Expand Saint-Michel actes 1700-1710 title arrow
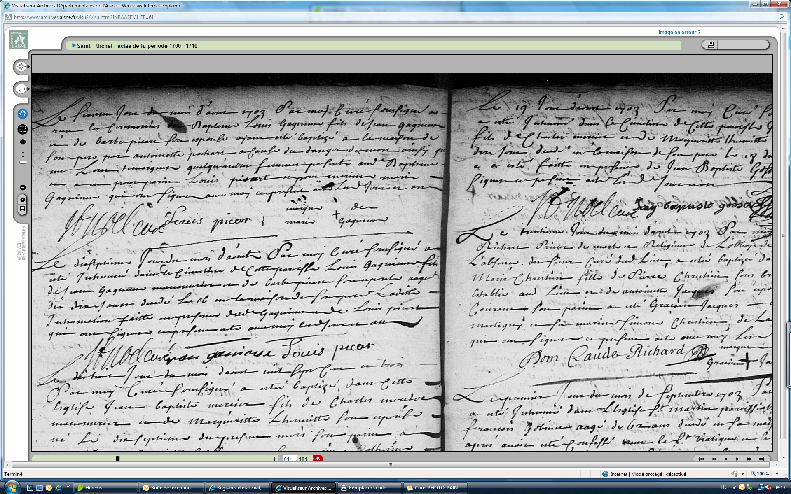The height and width of the screenshot is (494, 791). (x=74, y=46)
